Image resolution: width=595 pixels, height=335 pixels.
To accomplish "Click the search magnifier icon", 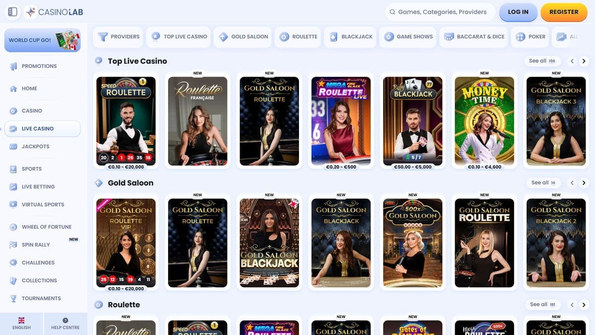I will point(392,12).
